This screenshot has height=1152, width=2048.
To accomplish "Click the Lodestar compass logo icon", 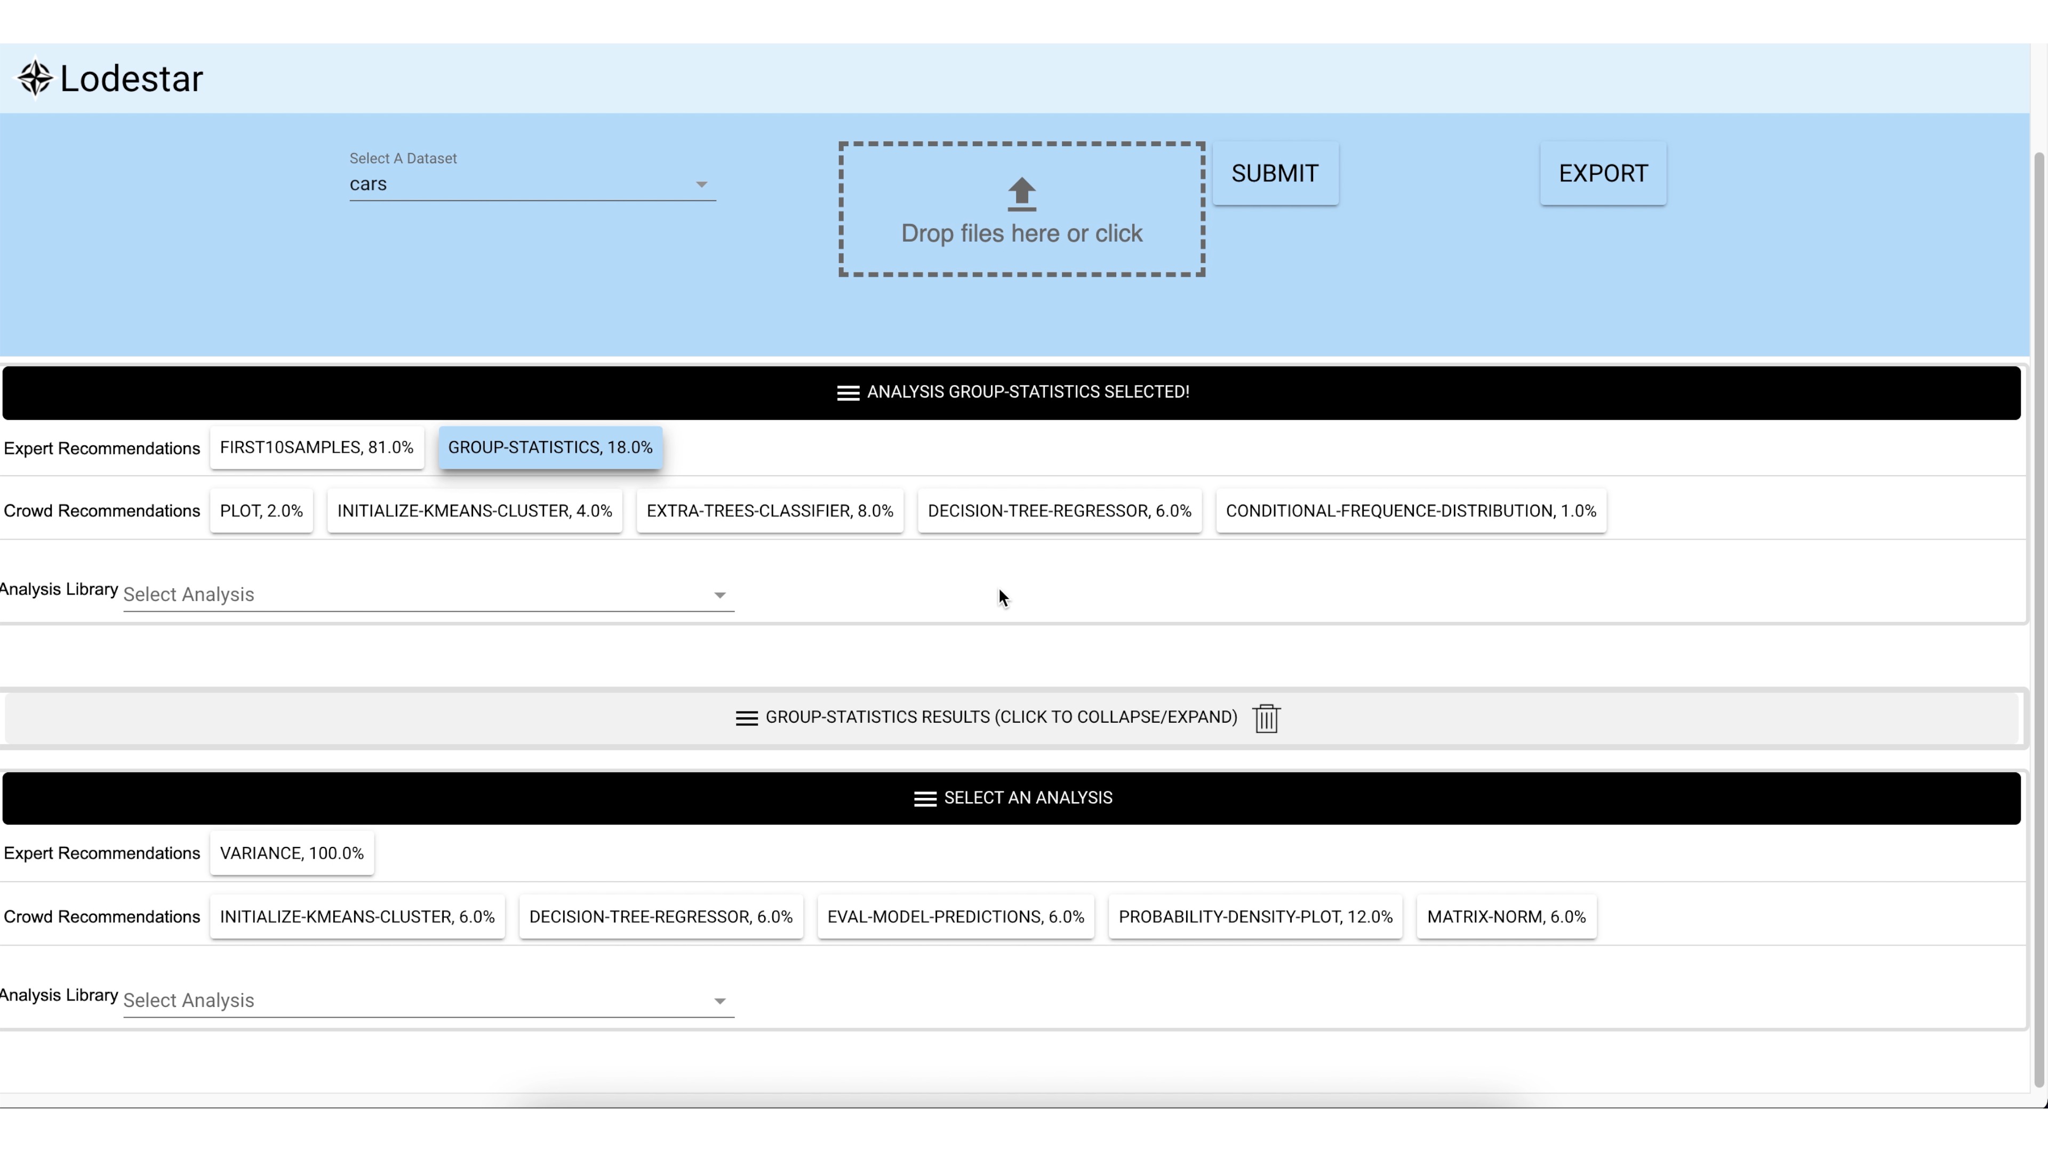I will click(x=35, y=78).
